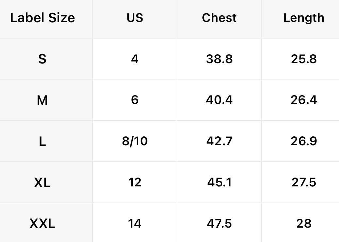Click chest measurement 42.7
This screenshot has width=339, height=242.
click(219, 141)
